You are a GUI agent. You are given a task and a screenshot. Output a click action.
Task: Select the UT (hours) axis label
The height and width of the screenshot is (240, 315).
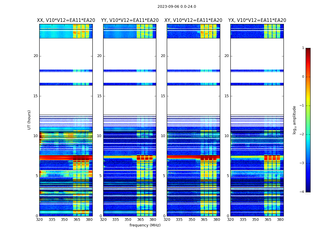[29, 120]
